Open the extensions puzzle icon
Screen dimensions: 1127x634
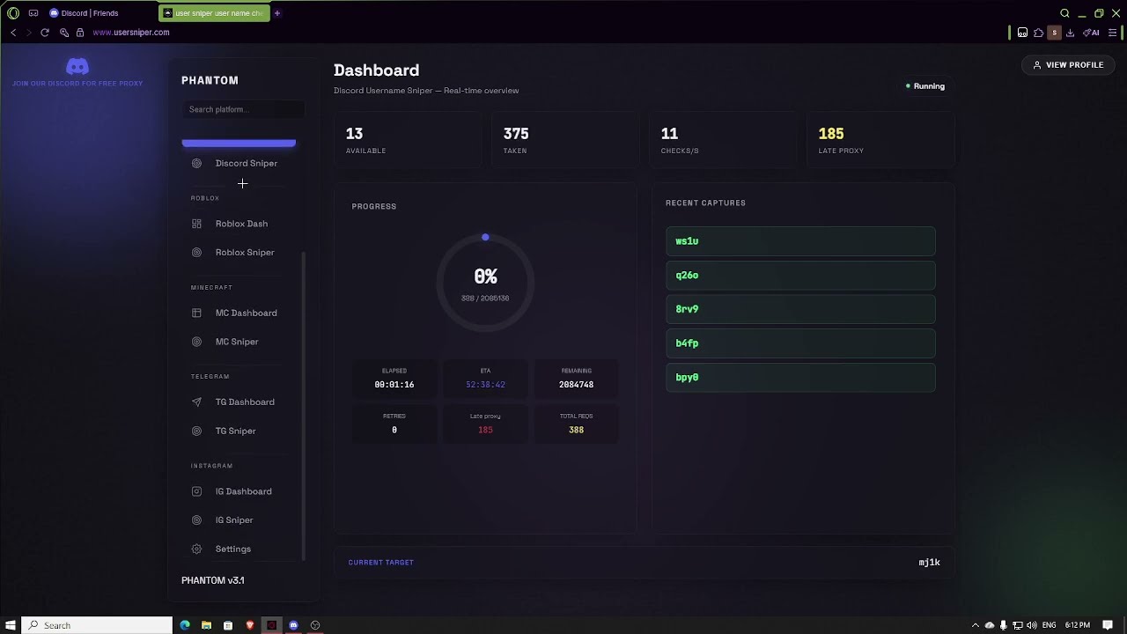pyautogui.click(x=1039, y=33)
